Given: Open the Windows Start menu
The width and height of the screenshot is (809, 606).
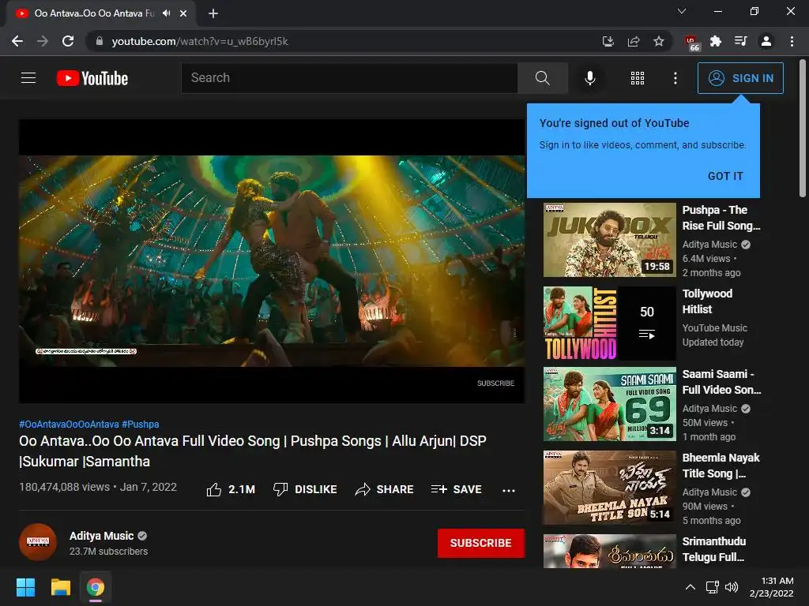Looking at the screenshot, I should coord(25,587).
